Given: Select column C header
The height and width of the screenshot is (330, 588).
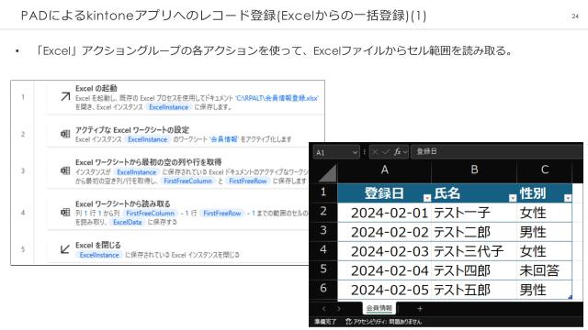Looking at the screenshot, I should (545, 170).
